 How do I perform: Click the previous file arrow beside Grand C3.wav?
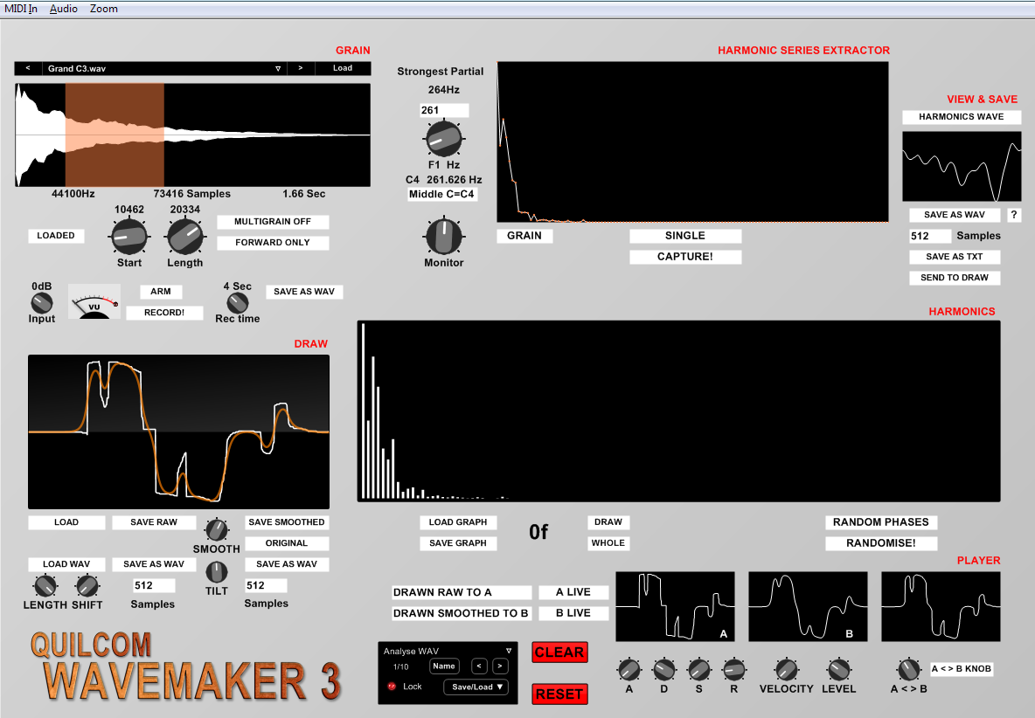tap(28, 68)
